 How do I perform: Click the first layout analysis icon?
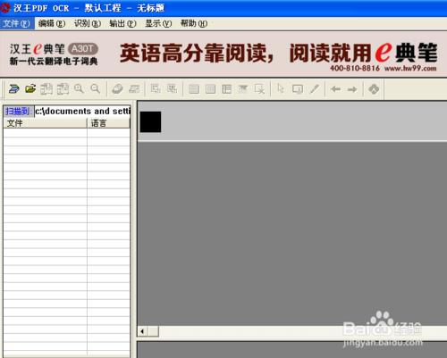[156, 88]
